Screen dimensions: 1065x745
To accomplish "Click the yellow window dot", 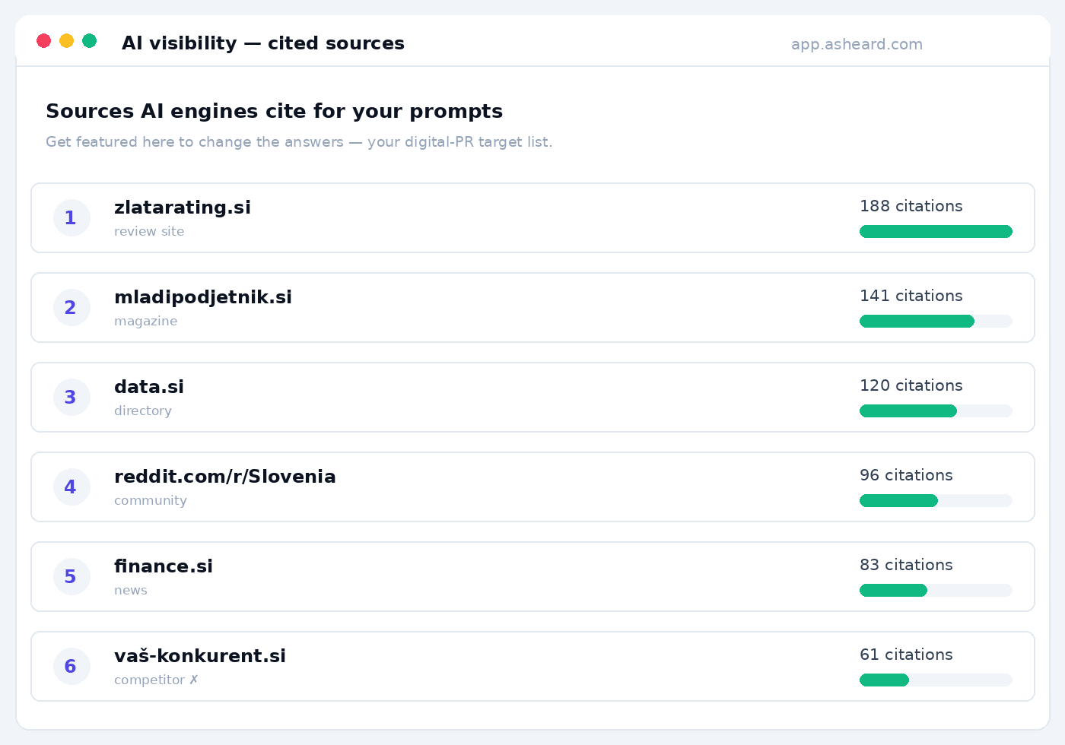I will point(67,41).
